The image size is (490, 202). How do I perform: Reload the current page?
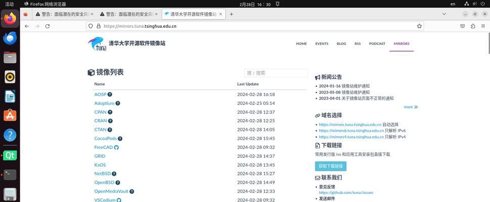tap(48, 26)
